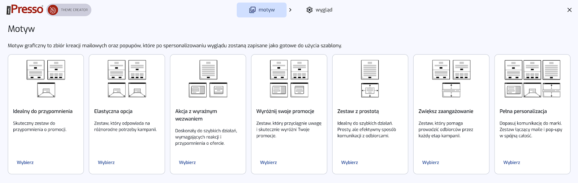Click the iPresso logo
Image resolution: width=578 pixels, height=183 pixels.
[x=25, y=10]
